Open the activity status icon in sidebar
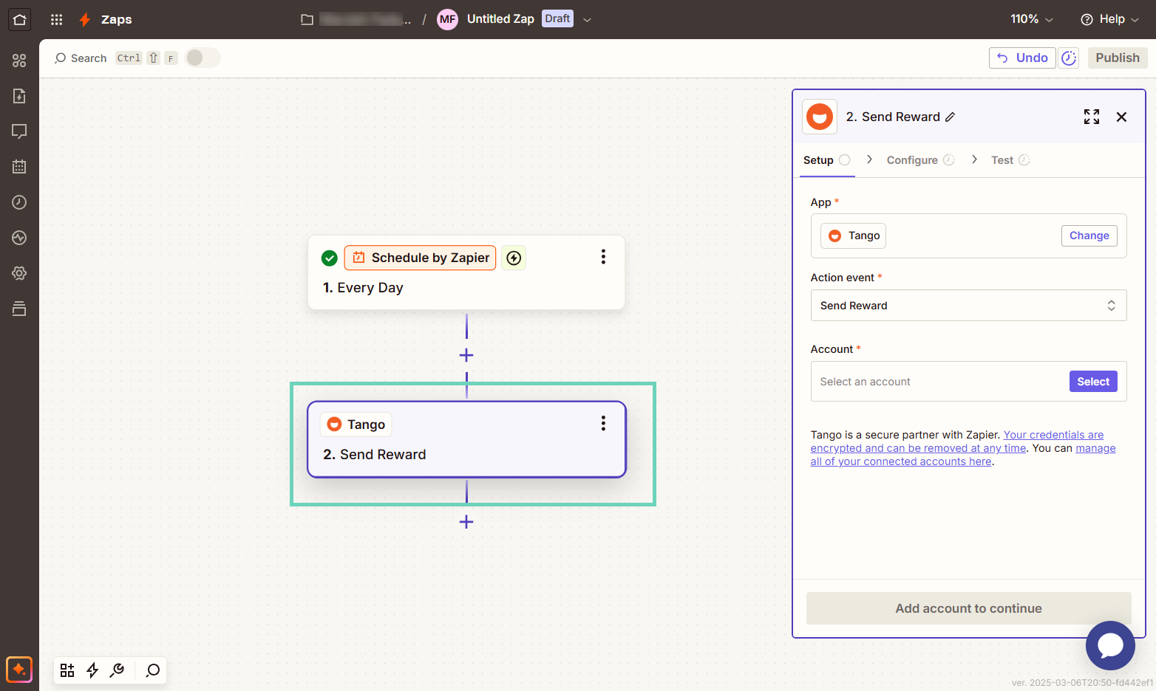This screenshot has height=691, width=1156. [x=19, y=238]
